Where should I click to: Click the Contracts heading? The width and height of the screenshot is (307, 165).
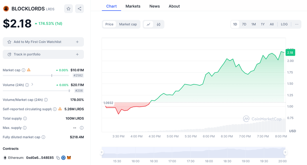point(11,149)
